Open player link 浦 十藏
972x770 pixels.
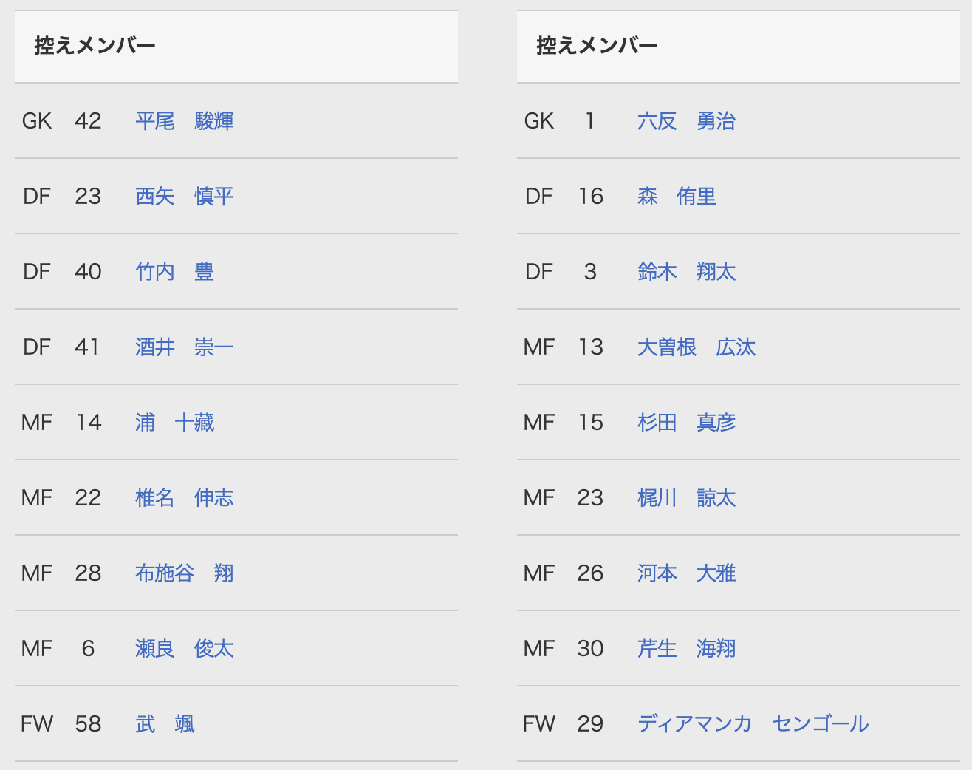[175, 423]
